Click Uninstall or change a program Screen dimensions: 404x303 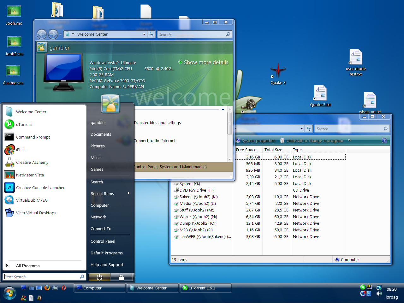pyautogui.click(x=312, y=140)
